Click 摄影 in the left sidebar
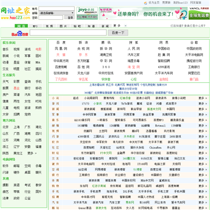 coord(6,185)
